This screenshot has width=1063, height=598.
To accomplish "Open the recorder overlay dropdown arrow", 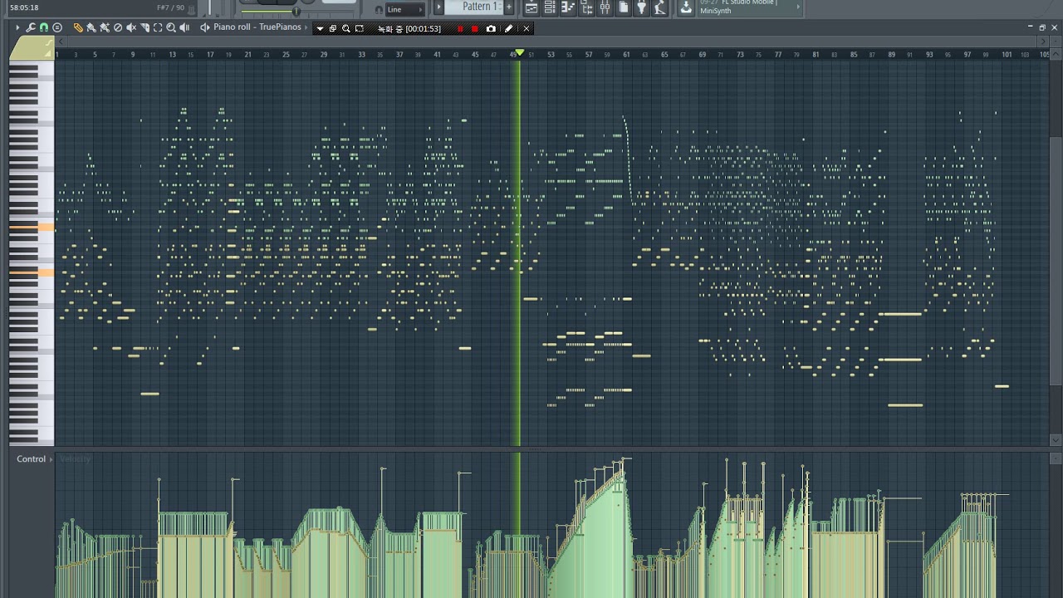I will coord(320,28).
